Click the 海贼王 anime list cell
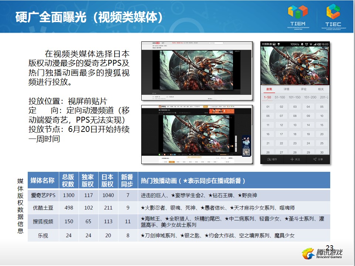The width and height of the screenshot is (355, 266). click(234, 221)
